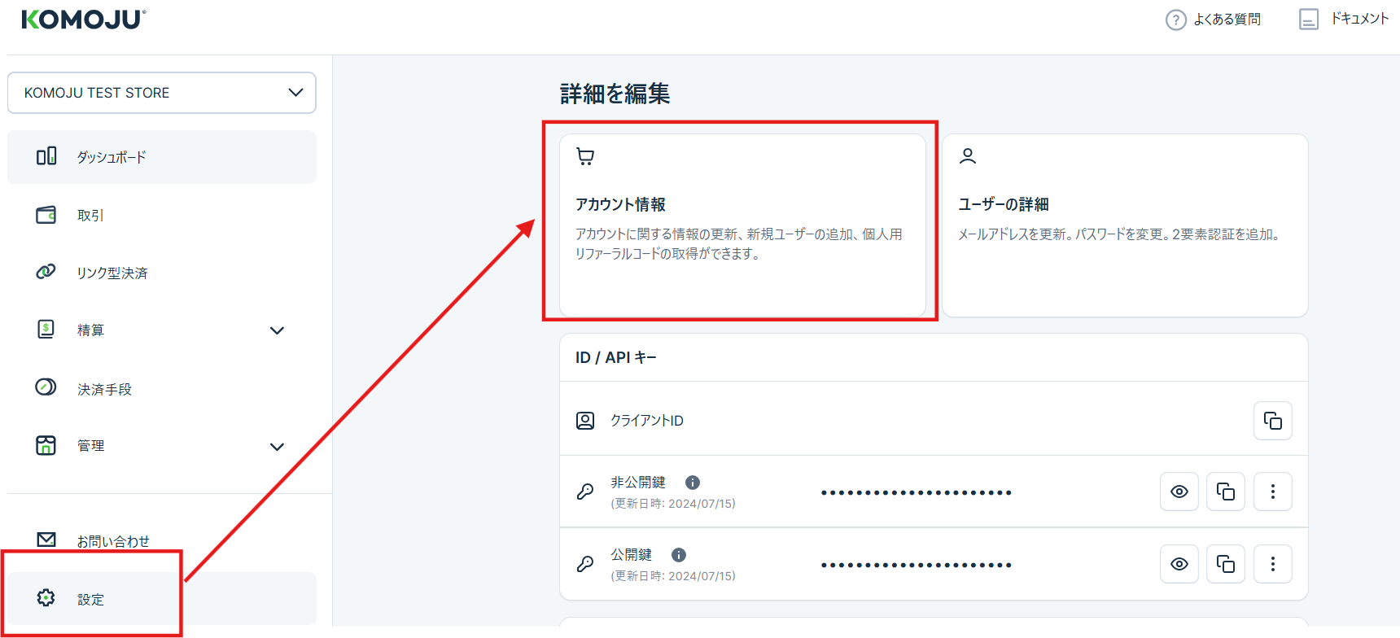Click info icon beside 非公開鍵
Image resolution: width=1400 pixels, height=638 pixels.
[693, 483]
